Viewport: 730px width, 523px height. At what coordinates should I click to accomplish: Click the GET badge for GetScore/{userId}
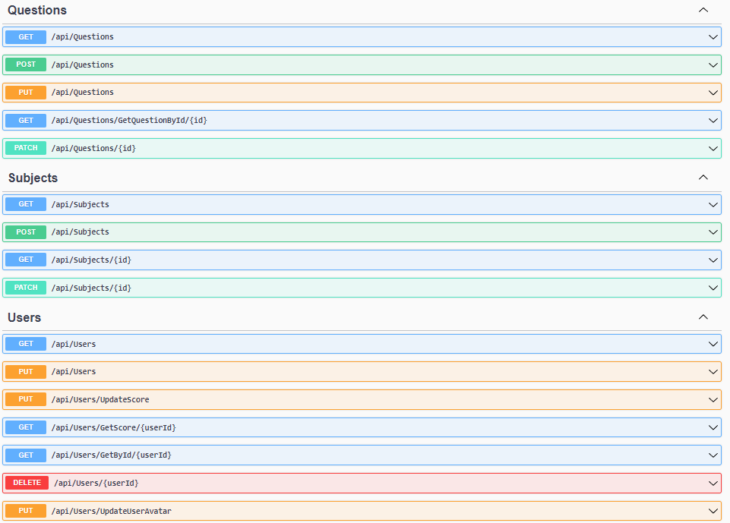(x=26, y=427)
